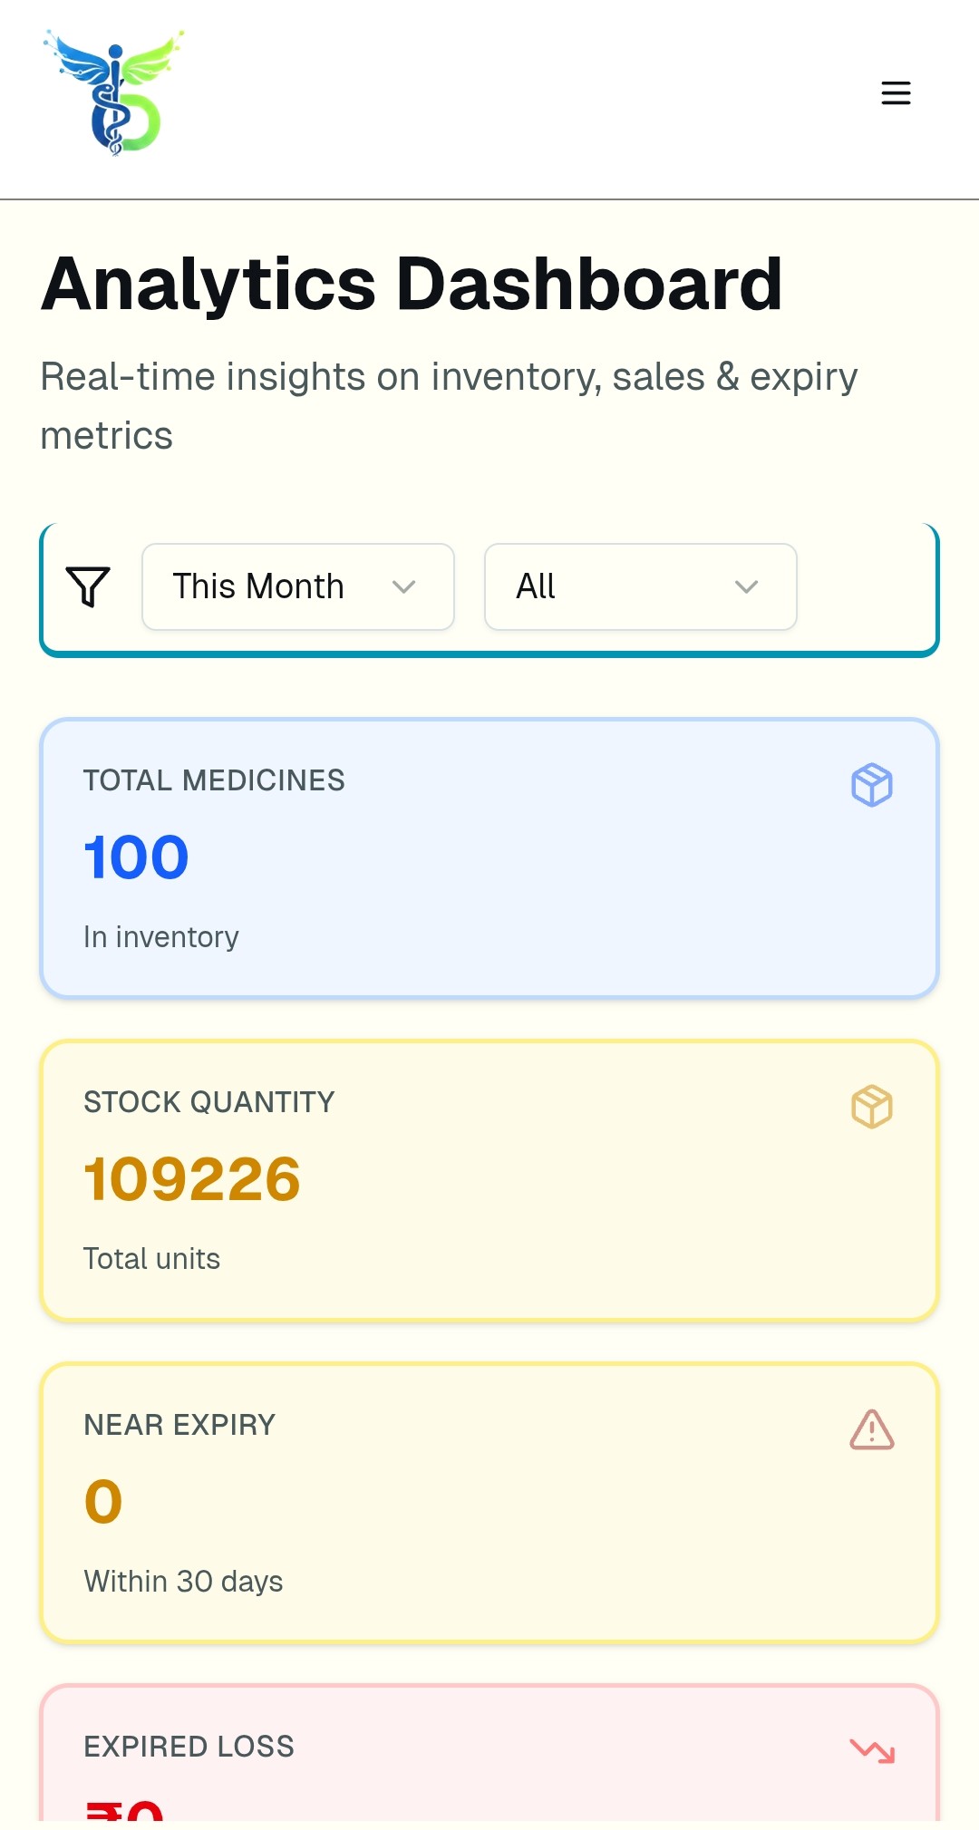The width and height of the screenshot is (979, 1830).
Task: Click the Near Expiry zero value
Action: coord(103,1502)
